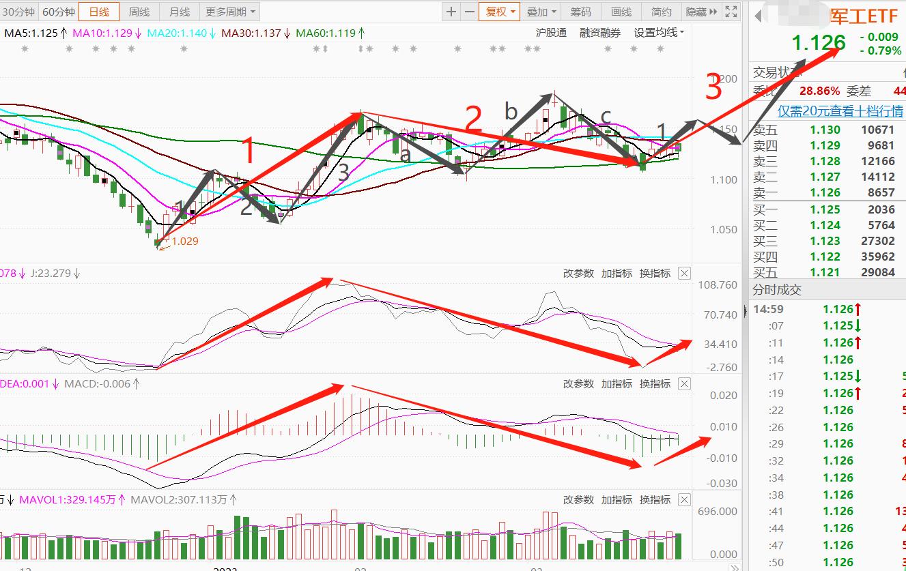The height and width of the screenshot is (571, 906).
Task: Click the 融资融券 label
Action: coord(600,32)
